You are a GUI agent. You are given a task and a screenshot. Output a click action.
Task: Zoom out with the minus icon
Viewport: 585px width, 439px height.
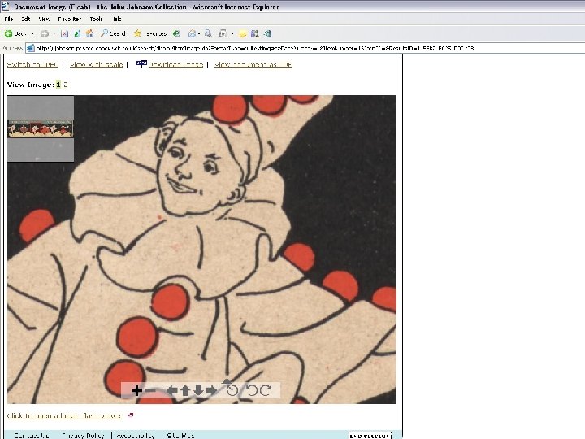tap(150, 390)
